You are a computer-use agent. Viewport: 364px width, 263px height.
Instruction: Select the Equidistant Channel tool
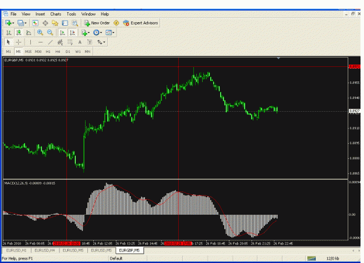60,42
